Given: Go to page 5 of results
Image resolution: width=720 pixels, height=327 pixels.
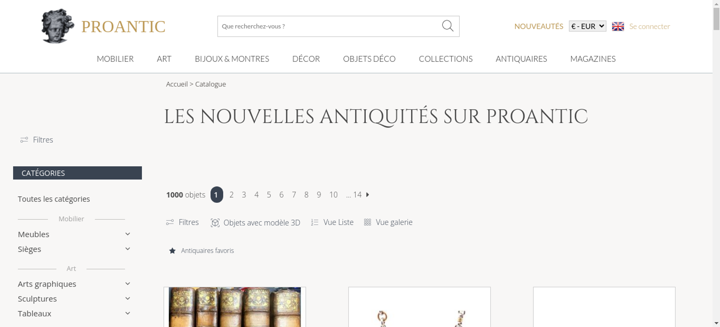Looking at the screenshot, I should click(269, 195).
